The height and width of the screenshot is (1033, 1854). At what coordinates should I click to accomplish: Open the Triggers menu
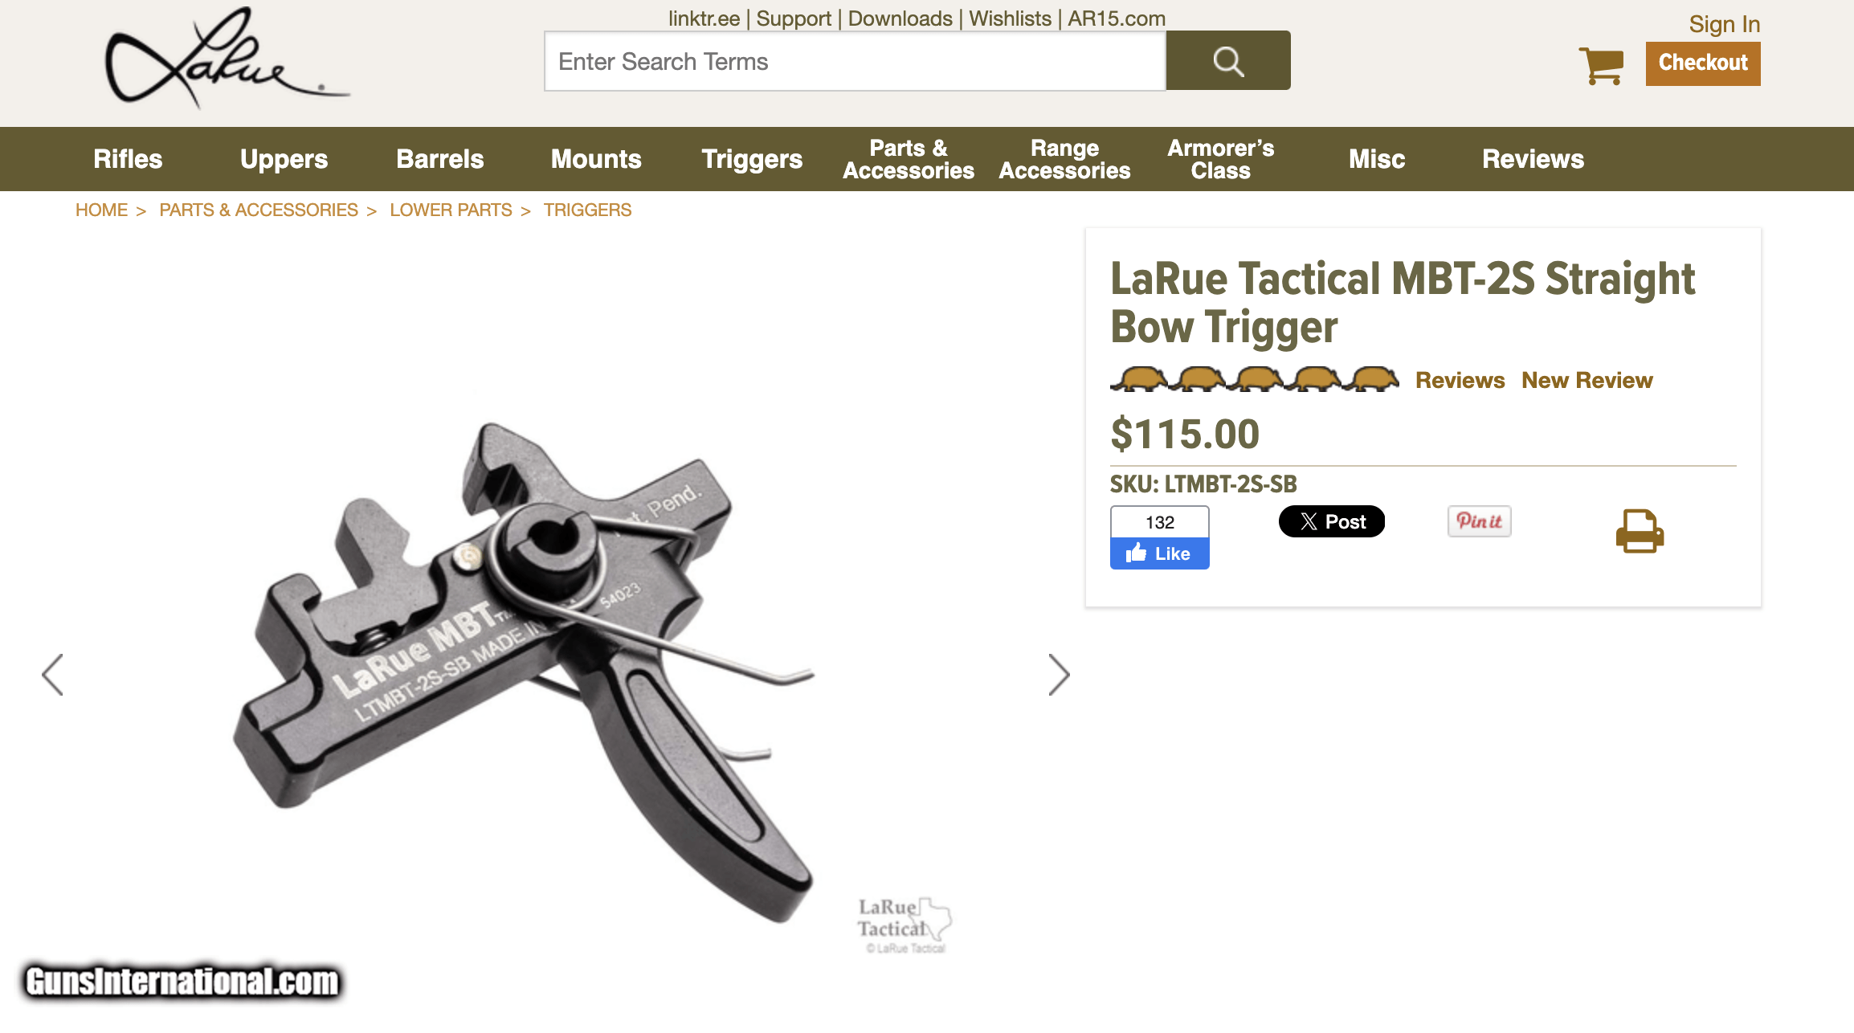coord(752,159)
